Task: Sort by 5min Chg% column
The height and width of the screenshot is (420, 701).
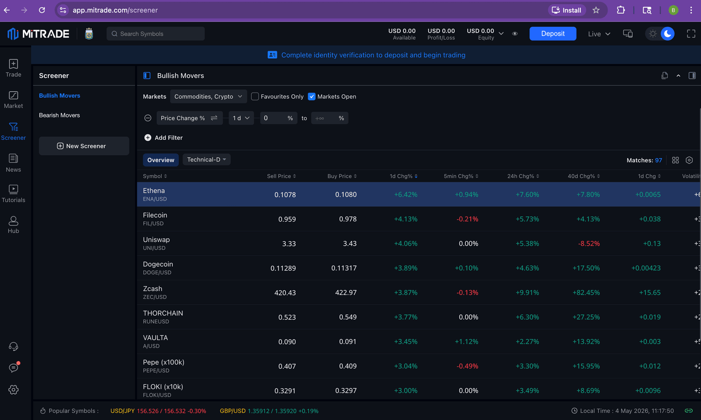Action: point(461,176)
